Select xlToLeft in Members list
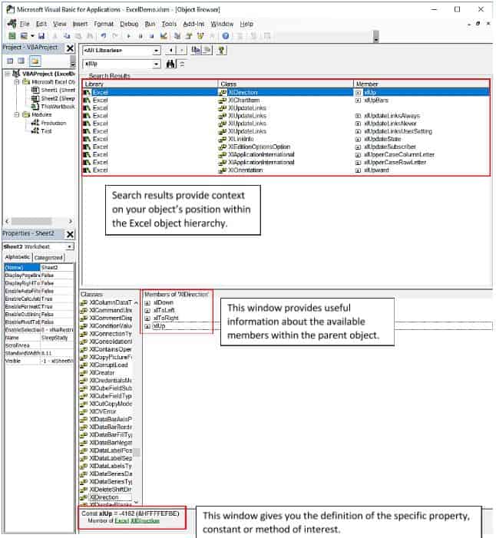 (164, 311)
